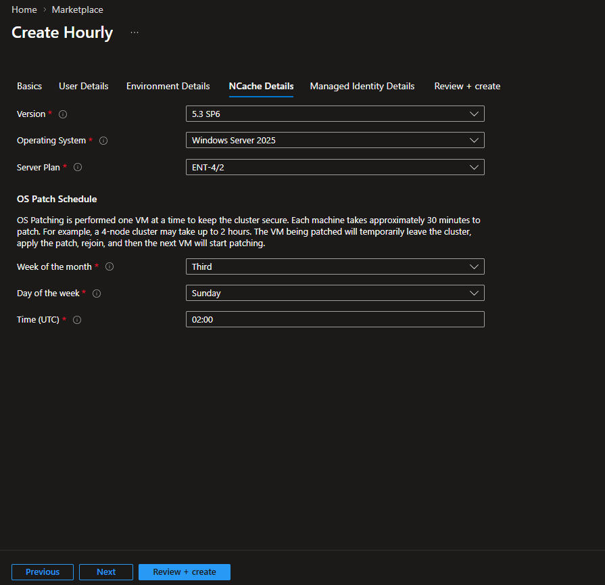Focus the Time (UTC) field showing 02:00
Image resolution: width=605 pixels, height=585 pixels.
(335, 319)
